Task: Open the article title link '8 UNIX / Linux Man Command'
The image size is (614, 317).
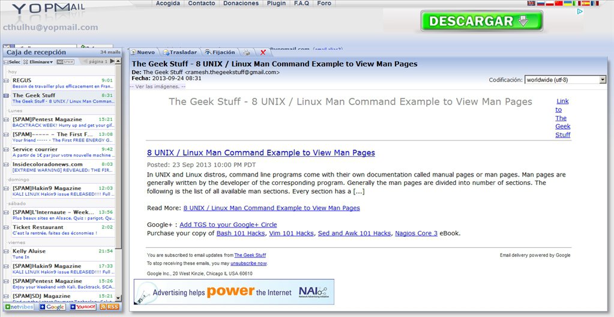Action: point(261,153)
